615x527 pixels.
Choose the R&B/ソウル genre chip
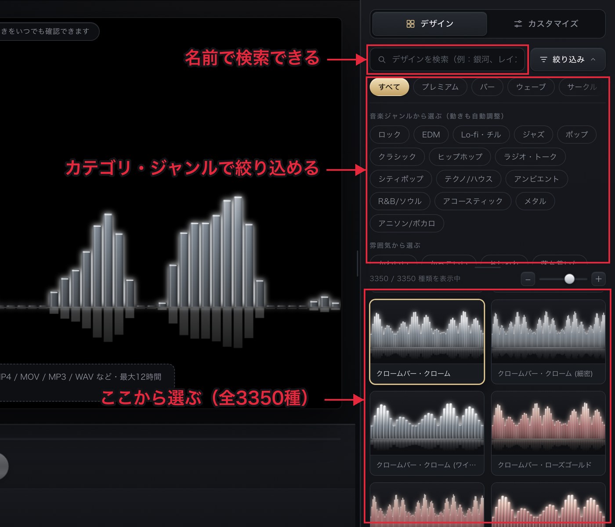pyautogui.click(x=400, y=201)
